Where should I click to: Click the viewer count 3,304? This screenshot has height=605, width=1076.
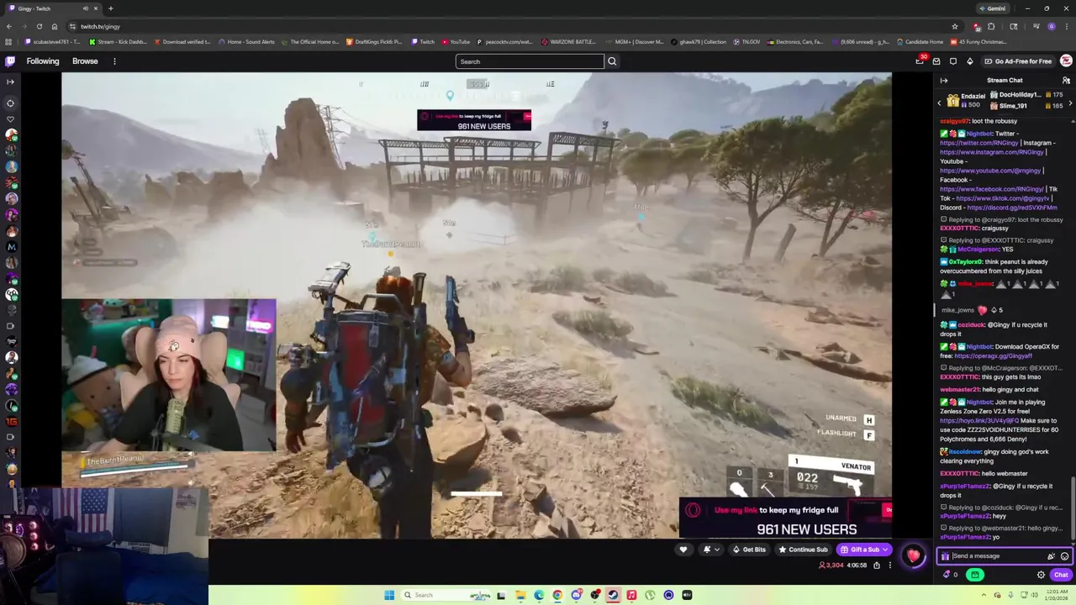(x=831, y=566)
